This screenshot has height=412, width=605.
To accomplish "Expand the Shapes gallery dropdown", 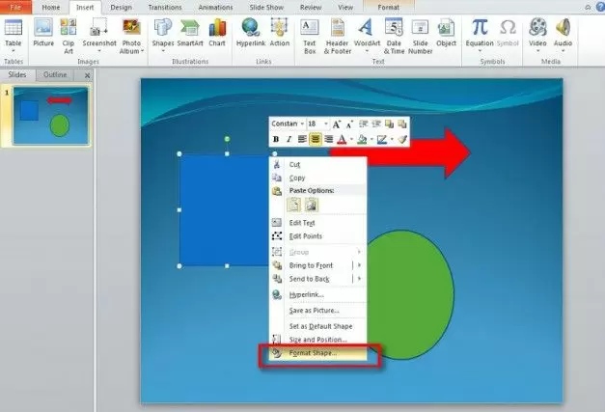I will [163, 51].
